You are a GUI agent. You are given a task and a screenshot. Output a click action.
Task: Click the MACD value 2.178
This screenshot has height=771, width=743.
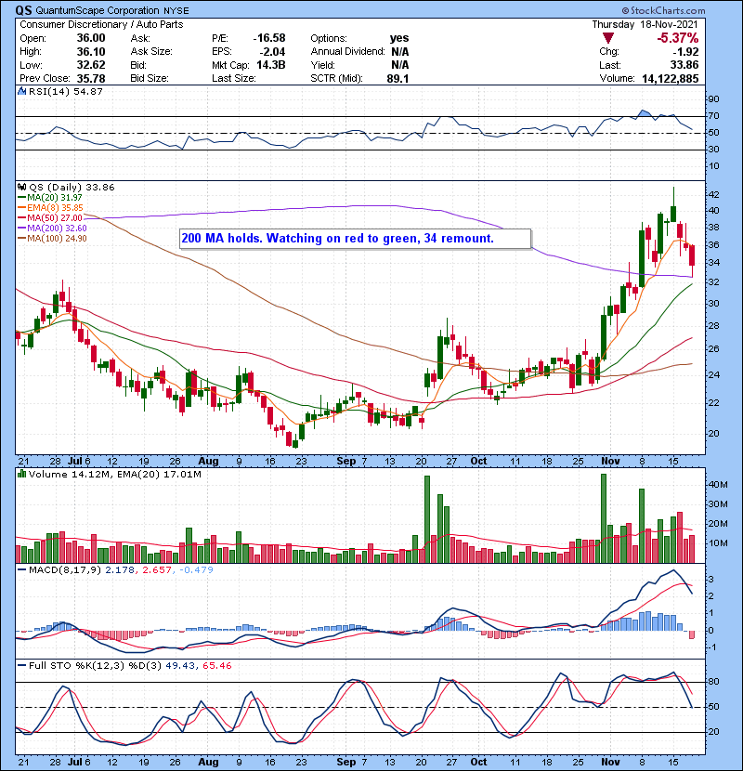click(121, 570)
